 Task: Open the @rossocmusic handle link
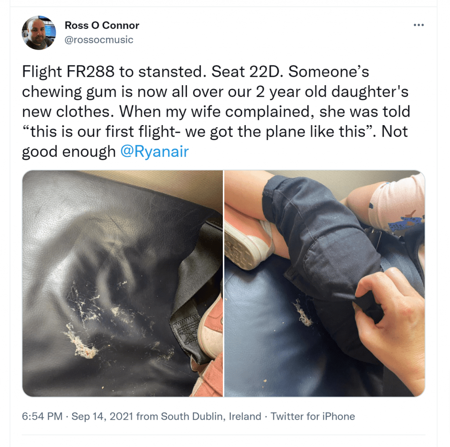(99, 40)
